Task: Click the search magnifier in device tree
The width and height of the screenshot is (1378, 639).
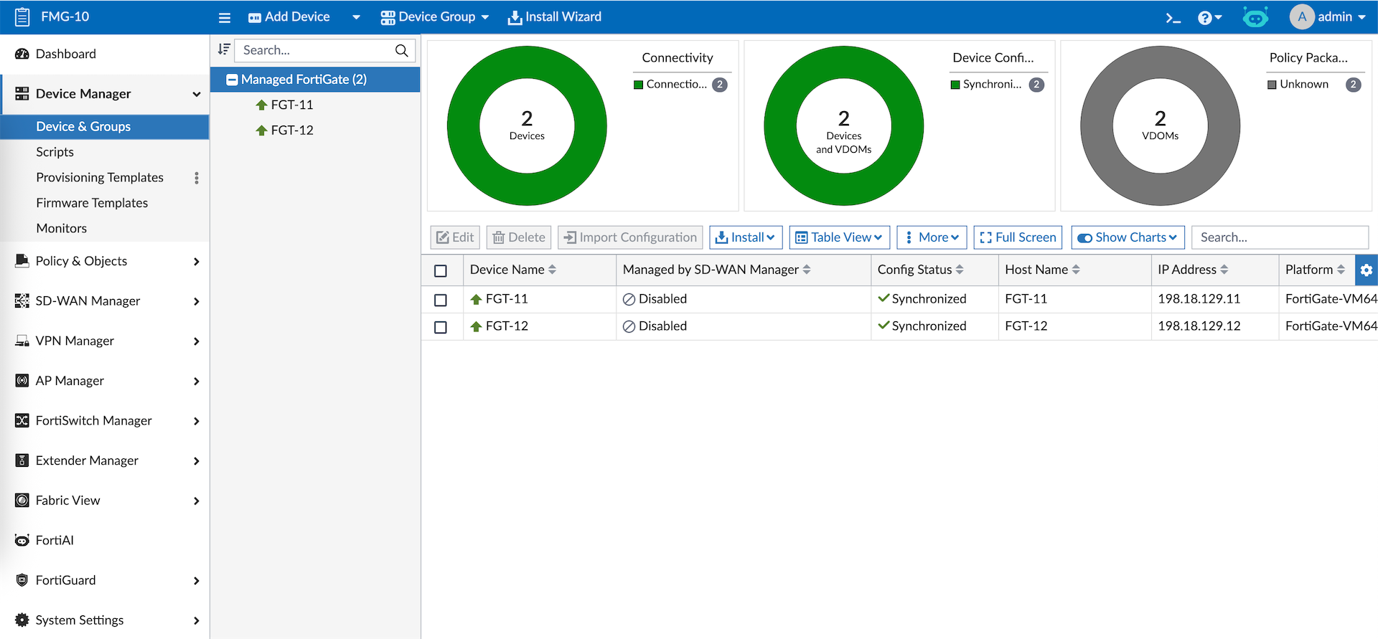Action: coord(402,50)
